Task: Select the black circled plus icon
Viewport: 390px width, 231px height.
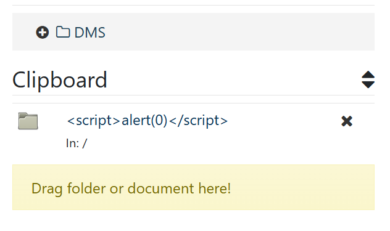Action: point(43,32)
